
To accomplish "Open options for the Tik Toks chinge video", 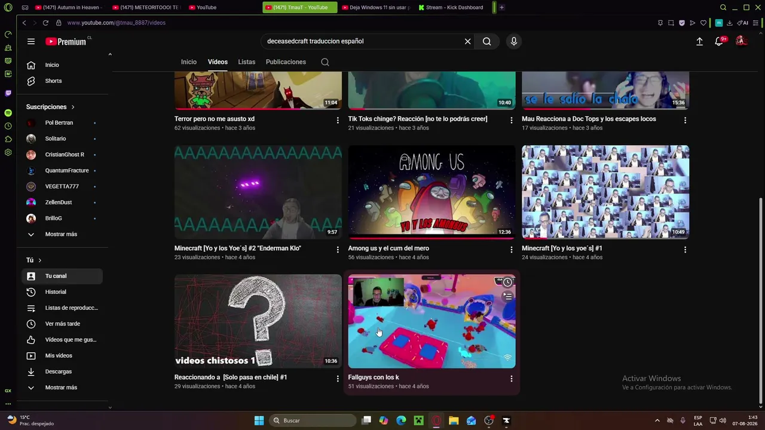I will (511, 120).
